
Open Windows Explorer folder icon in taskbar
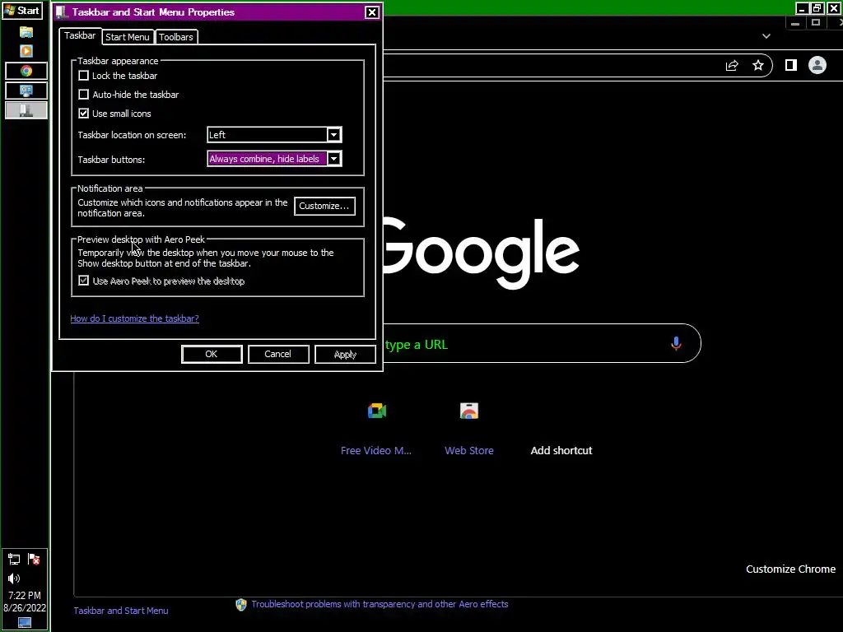coord(26,32)
